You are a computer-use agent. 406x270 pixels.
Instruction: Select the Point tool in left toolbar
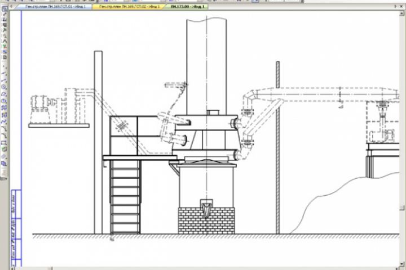coord(4,67)
